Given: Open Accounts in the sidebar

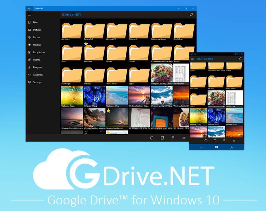Looking at the screenshot, I should pyautogui.click(x=38, y=75).
